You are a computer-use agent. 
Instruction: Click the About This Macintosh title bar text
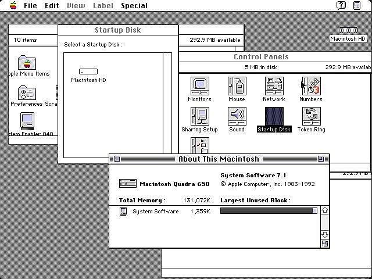[219, 159]
